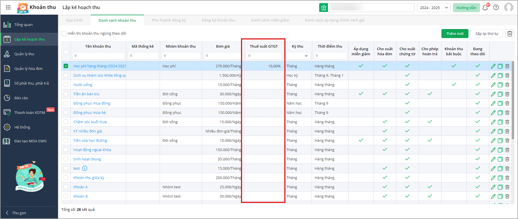The image size is (518, 219).
Task: Edit the Tiền sữa học đường row
Action: [x=493, y=141]
